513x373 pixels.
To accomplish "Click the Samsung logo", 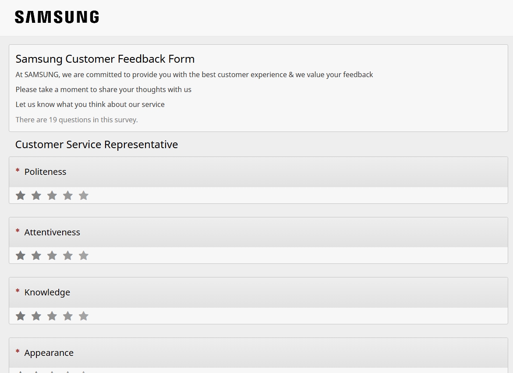I will pos(57,17).
